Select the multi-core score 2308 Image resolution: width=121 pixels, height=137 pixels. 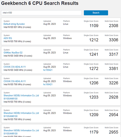pos(114,26)
